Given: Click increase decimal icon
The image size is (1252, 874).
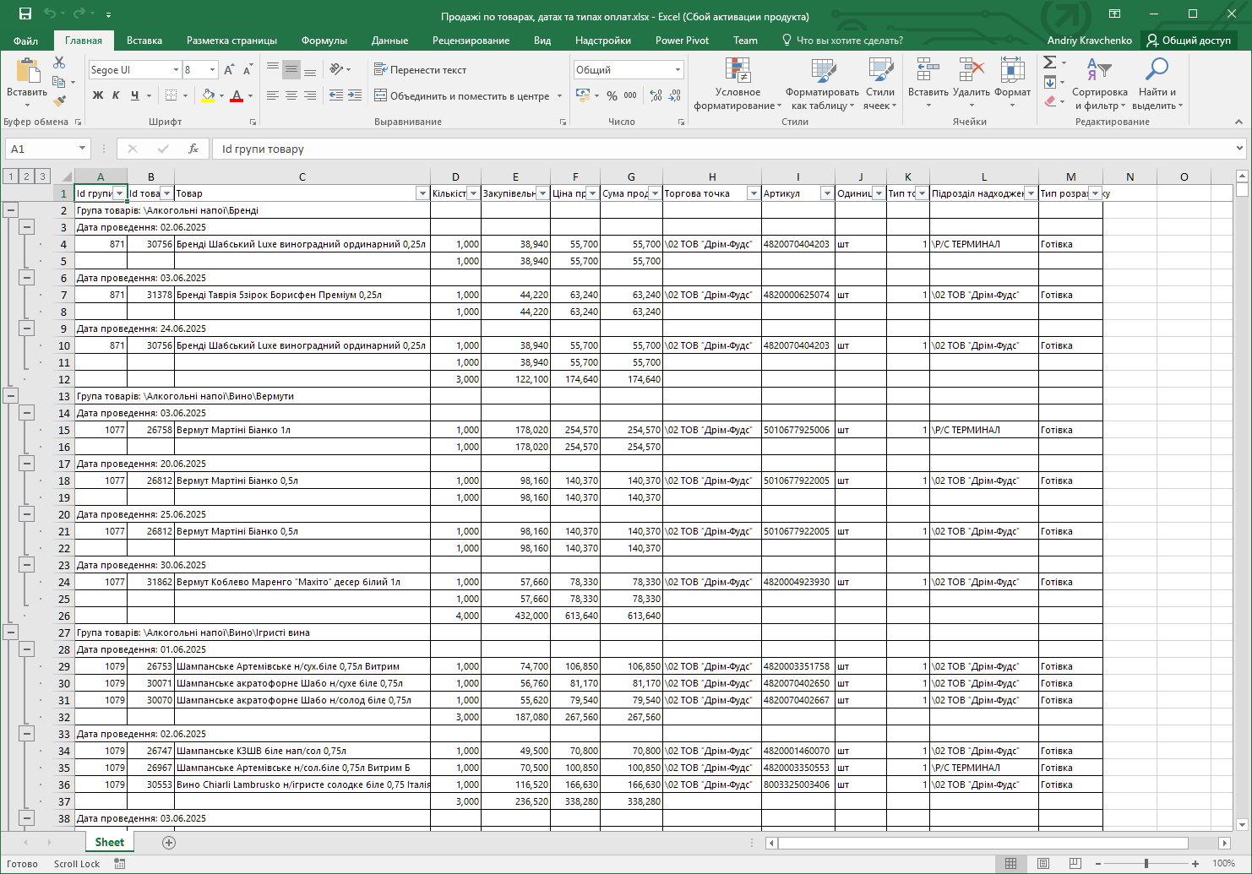Looking at the screenshot, I should click(x=656, y=95).
